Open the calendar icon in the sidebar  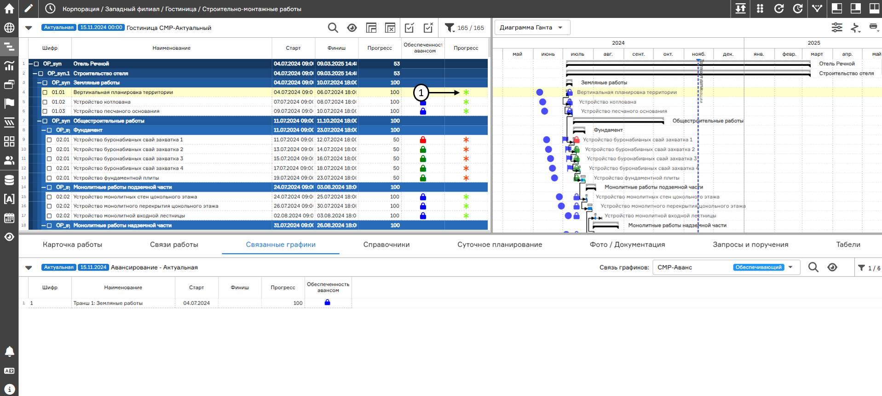click(9, 218)
